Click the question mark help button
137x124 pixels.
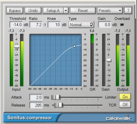[x=128, y=11]
